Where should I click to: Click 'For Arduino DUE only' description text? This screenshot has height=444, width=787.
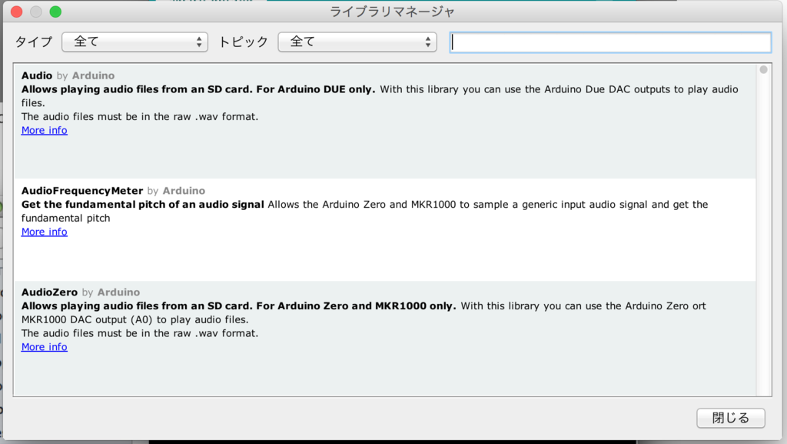316,89
